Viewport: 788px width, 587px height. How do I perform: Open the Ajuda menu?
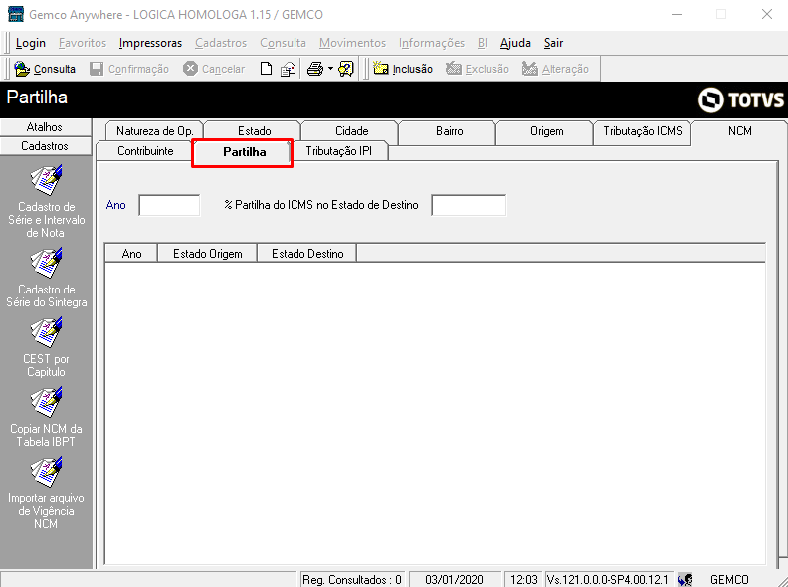point(515,43)
